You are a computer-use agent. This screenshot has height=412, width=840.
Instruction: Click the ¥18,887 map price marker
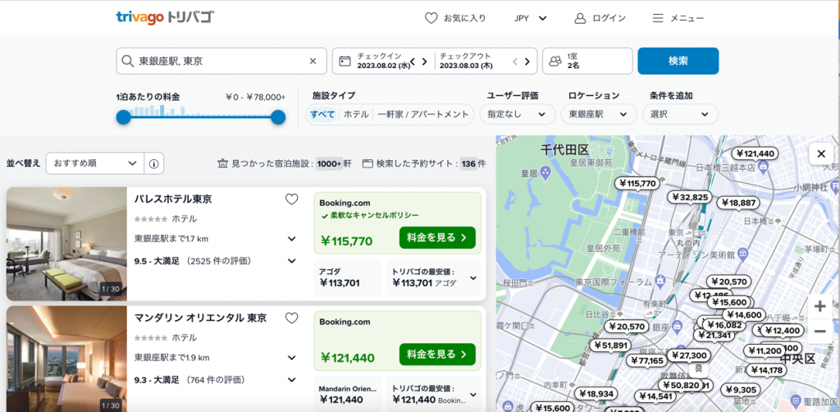click(739, 203)
